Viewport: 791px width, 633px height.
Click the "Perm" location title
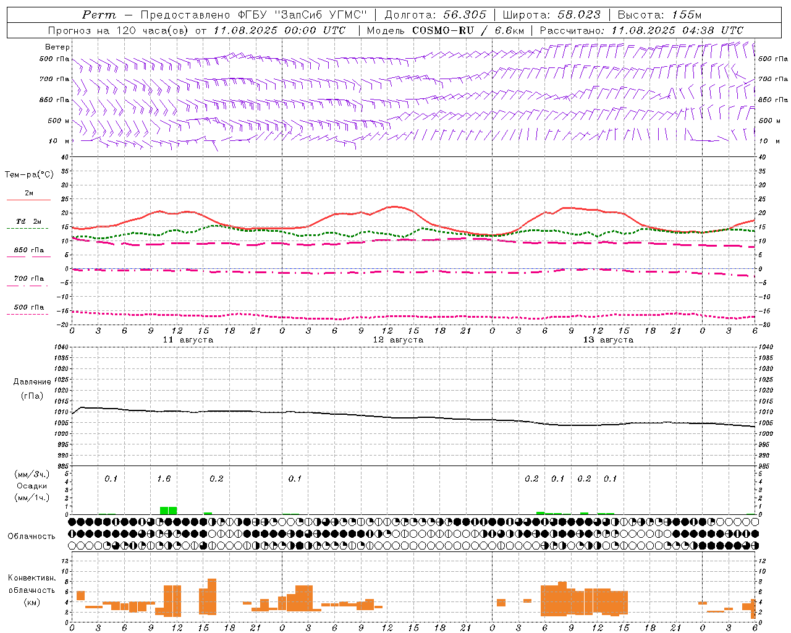pyautogui.click(x=99, y=15)
